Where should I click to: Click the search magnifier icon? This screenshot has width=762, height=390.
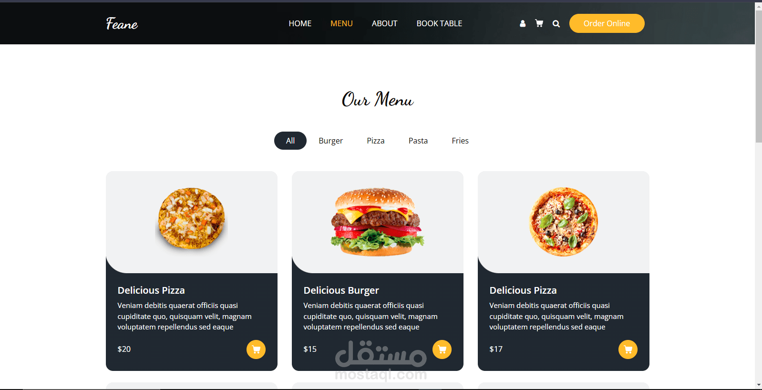(x=556, y=23)
